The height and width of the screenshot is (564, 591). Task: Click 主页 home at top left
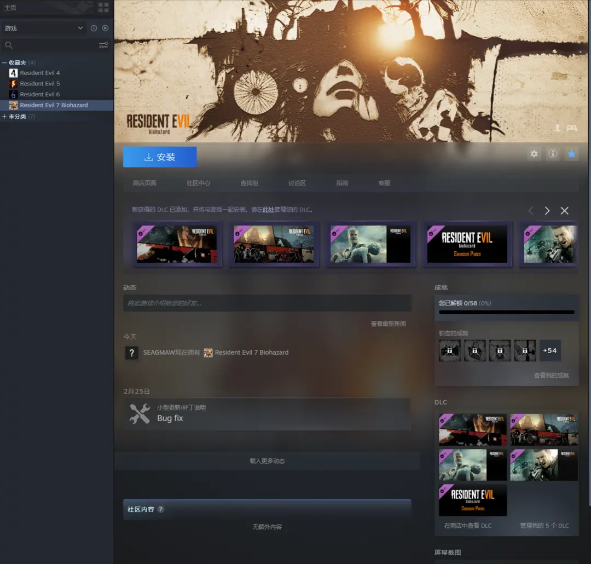pyautogui.click(x=10, y=8)
